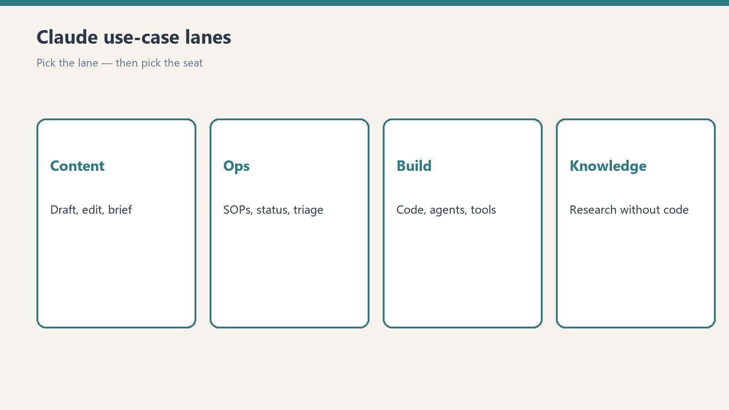The height and width of the screenshot is (410, 729).
Task: Click the 'Research without code' text
Action: pos(629,210)
